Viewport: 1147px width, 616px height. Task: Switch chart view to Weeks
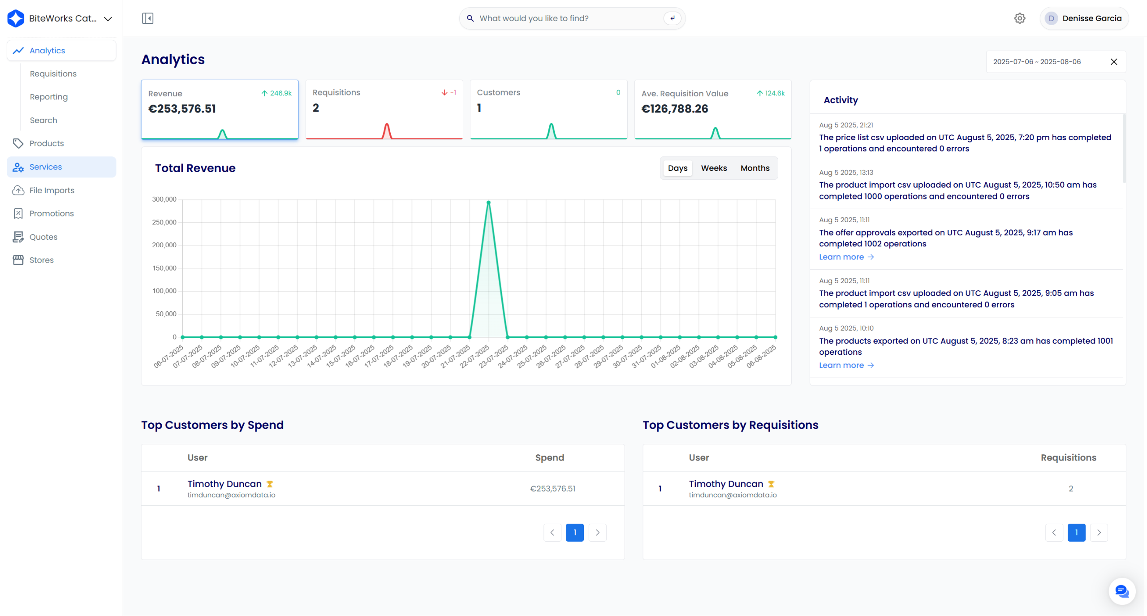(714, 168)
